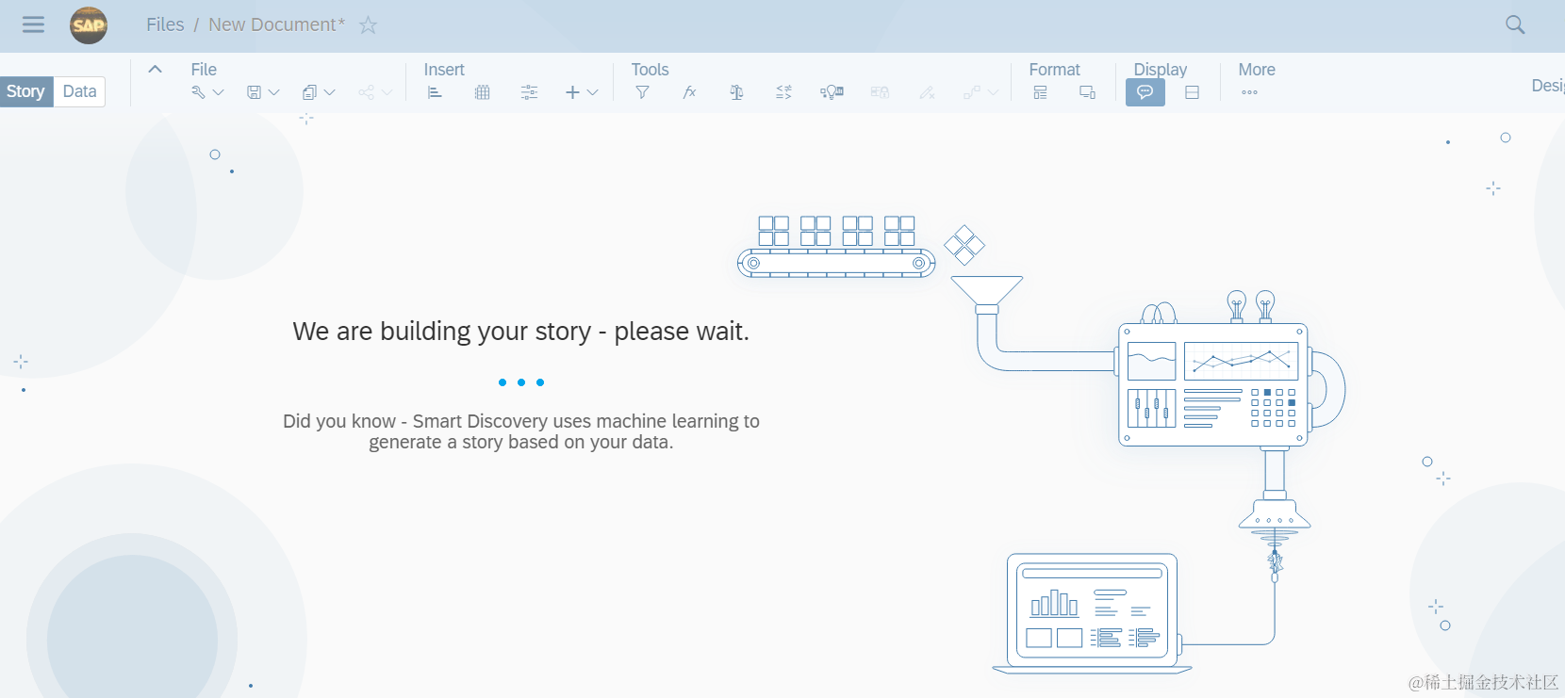
Task: Click the Display group label
Action: coord(1161,70)
